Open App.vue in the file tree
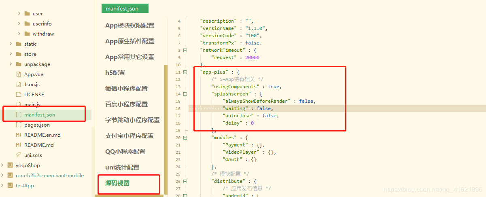This screenshot has width=486, height=197. coord(34,74)
